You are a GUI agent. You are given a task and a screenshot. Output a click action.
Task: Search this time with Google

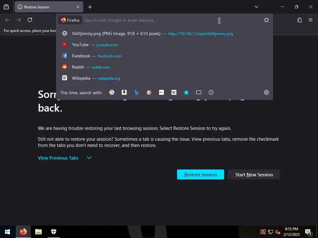click(x=112, y=92)
